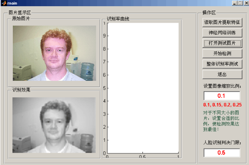Click the label 设置图像缩放比例

(x=222, y=86)
